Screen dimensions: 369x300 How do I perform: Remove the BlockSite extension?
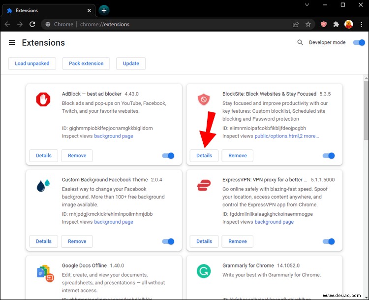[238, 156]
